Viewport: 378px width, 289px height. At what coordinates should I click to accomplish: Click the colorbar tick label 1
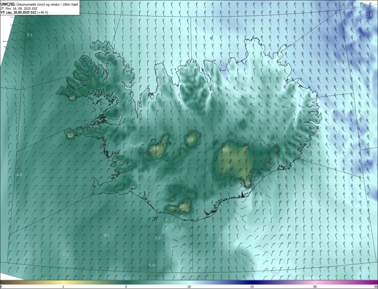coord(63,287)
